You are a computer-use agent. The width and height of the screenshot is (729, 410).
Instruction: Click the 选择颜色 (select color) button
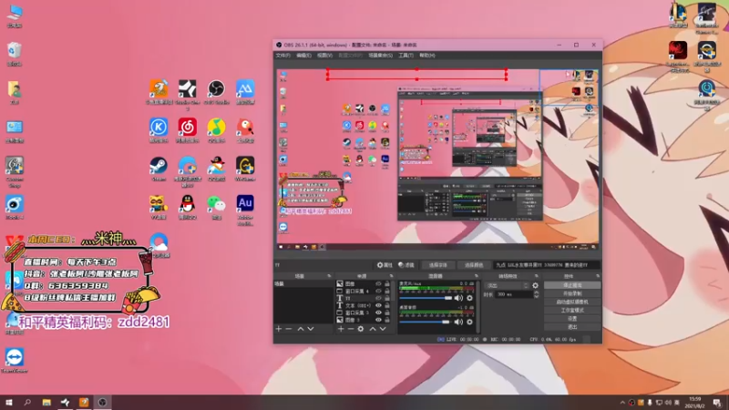pyautogui.click(x=474, y=265)
